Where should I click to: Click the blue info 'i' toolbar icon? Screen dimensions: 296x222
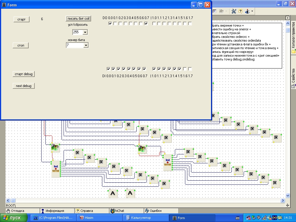click(247, 12)
